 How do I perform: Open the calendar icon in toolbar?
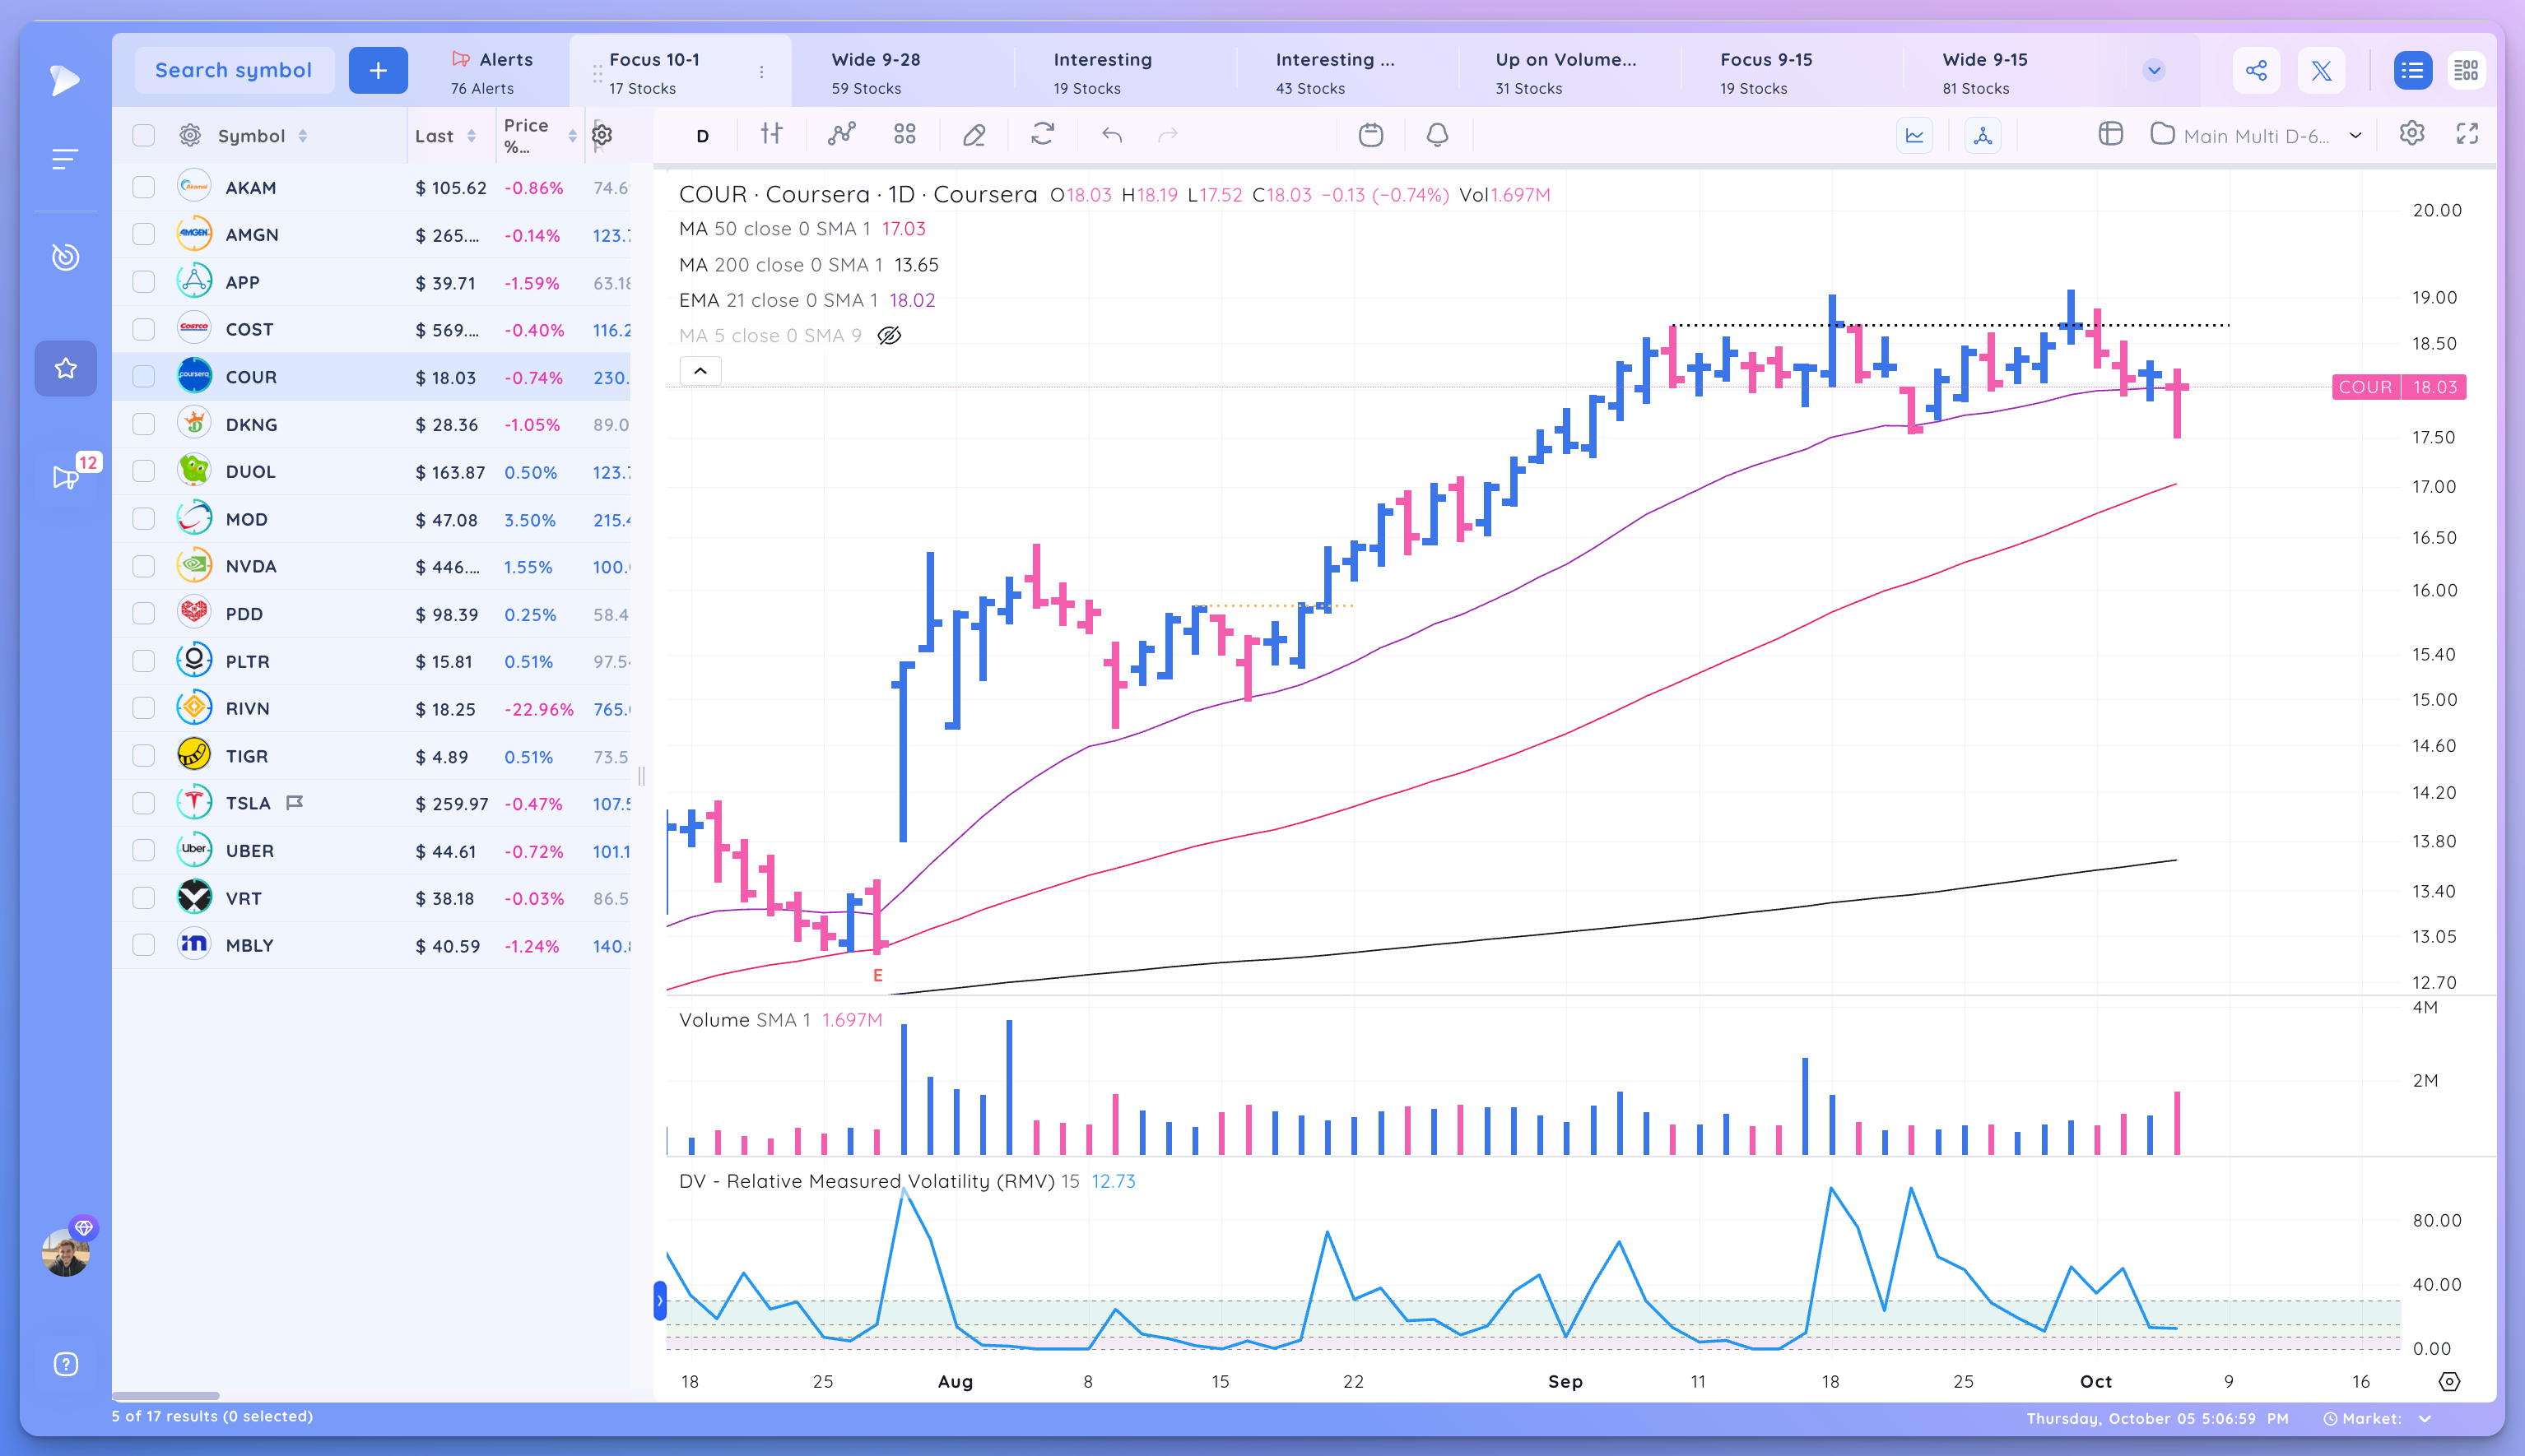[x=1370, y=134]
